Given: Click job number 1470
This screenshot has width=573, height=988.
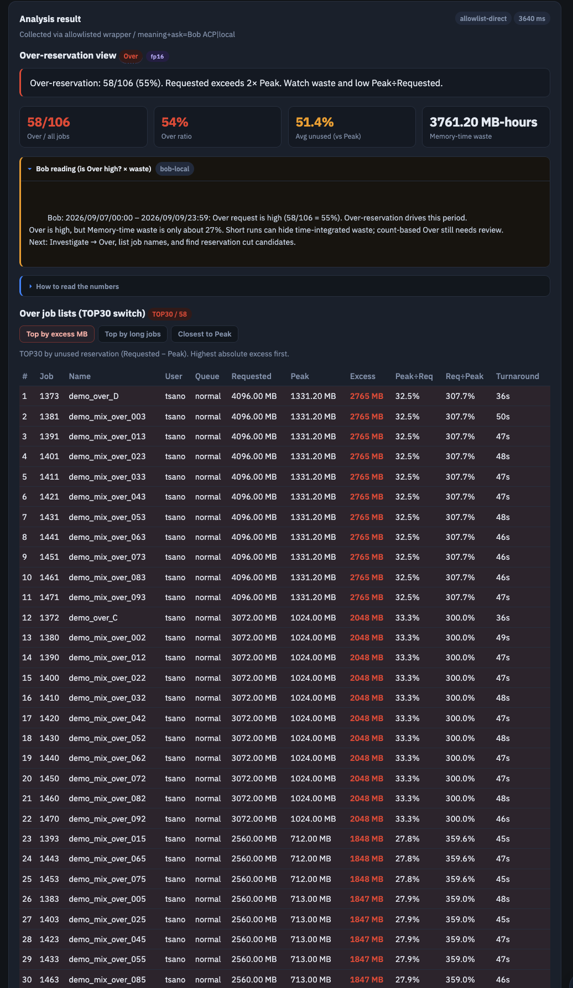Looking at the screenshot, I should click(49, 819).
